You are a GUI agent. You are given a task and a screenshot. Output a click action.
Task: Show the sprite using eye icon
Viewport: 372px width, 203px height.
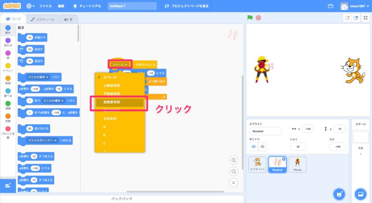(254, 146)
